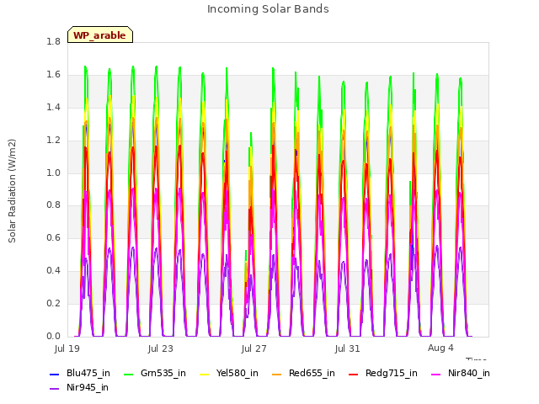Screen dimensions: 539x404
Task: Click the 1.8 y-axis tick label
Action: 53,42
